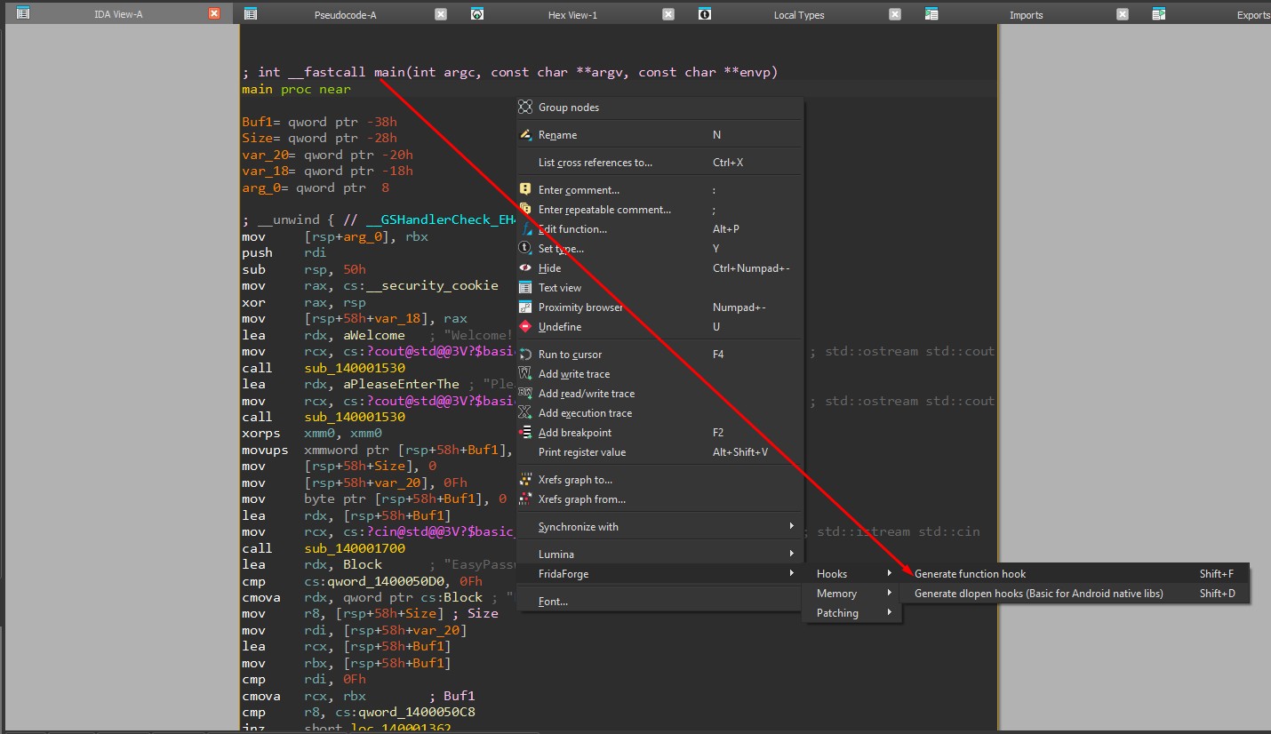1271x734 pixels.
Task: Close the Local Types tab
Action: (895, 14)
